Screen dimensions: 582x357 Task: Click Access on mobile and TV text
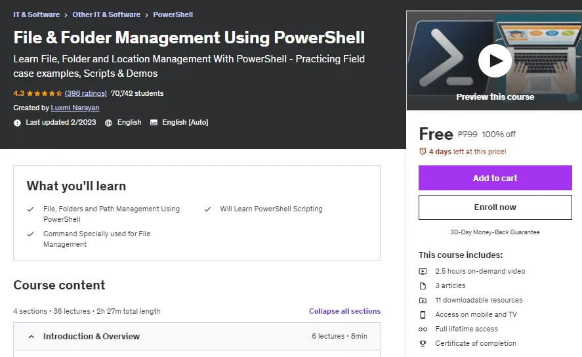(x=476, y=315)
